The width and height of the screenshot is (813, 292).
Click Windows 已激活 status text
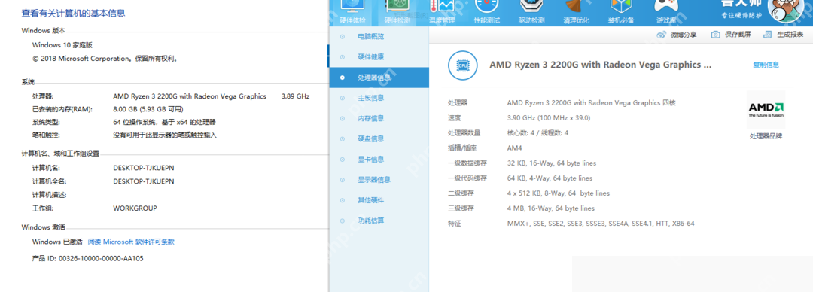[x=57, y=242]
